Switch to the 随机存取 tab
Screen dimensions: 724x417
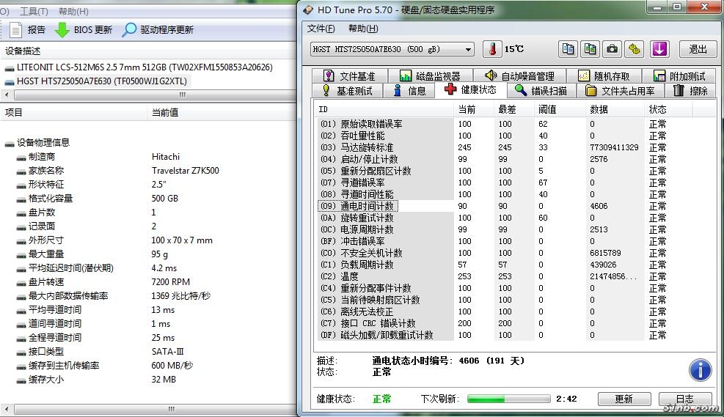pos(604,76)
